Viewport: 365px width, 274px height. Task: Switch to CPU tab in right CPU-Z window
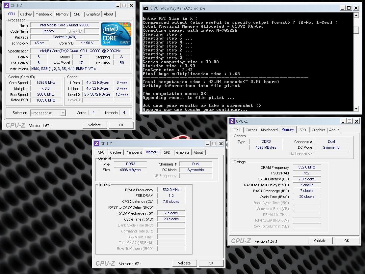[237, 130]
